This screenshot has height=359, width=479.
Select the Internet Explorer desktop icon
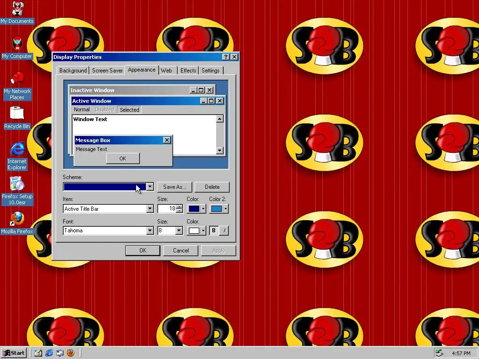pos(17,156)
